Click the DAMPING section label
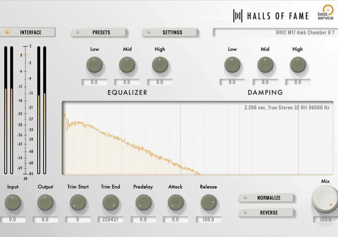Image resolution: width=338 pixels, height=237 pixels. [x=265, y=92]
